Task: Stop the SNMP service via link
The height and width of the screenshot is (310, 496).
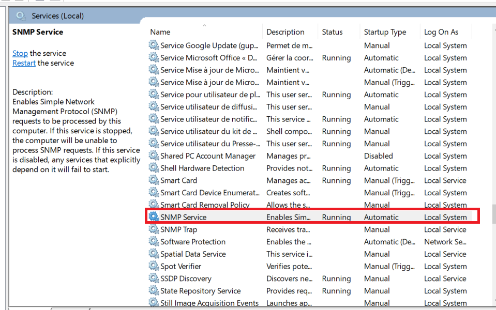Action: tap(20, 53)
